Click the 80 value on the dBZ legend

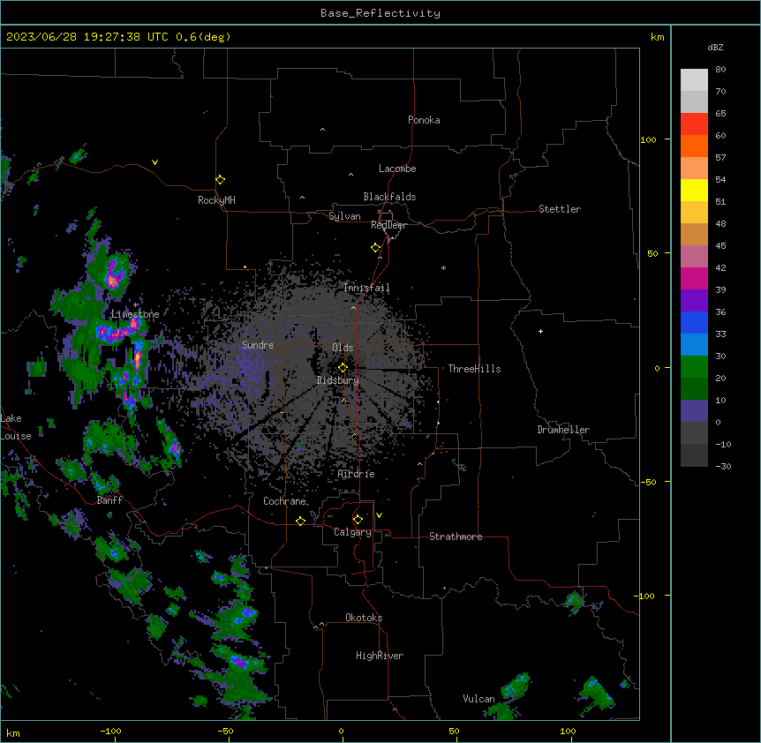click(x=720, y=70)
